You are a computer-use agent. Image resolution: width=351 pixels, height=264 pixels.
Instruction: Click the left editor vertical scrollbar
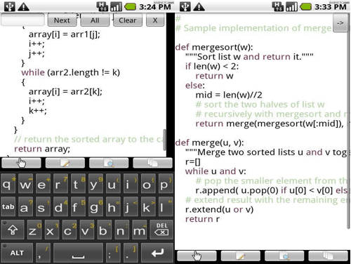point(164,140)
